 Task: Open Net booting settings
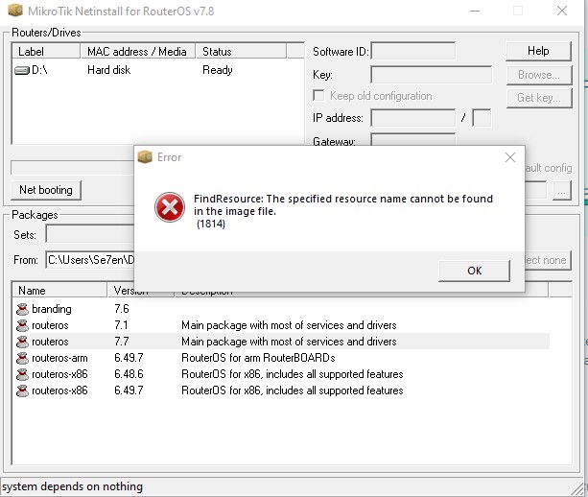tap(46, 190)
